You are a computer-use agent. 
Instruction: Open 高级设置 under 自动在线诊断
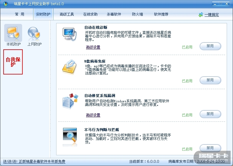coord(93,47)
